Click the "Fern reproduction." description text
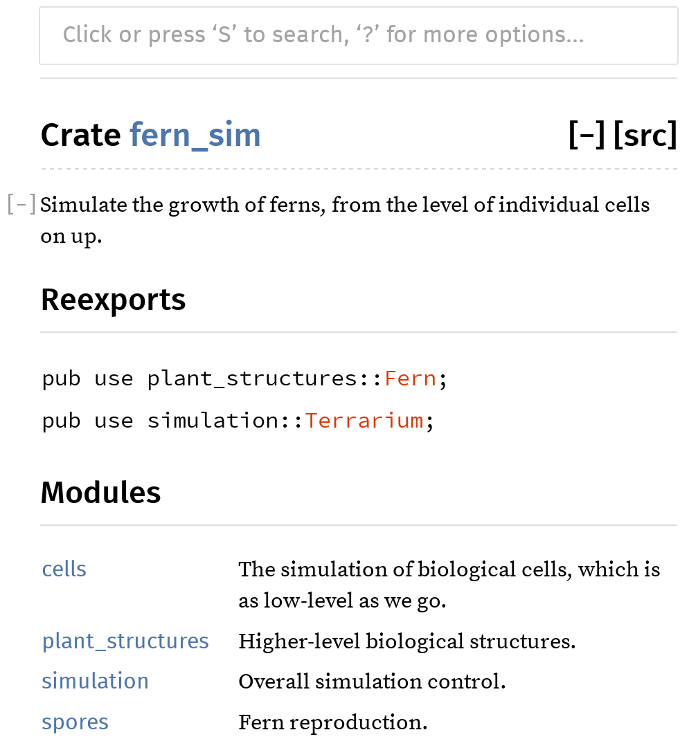This screenshot has width=680, height=739. coord(333,722)
